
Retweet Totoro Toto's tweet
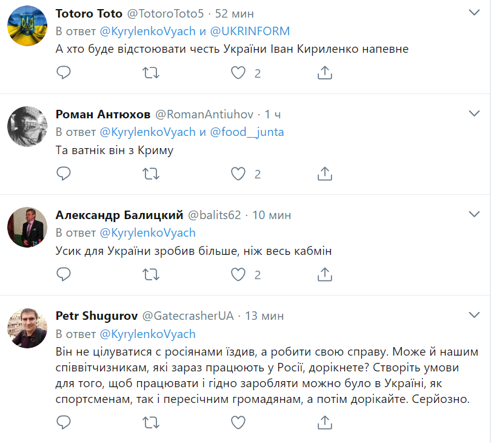pos(151,73)
